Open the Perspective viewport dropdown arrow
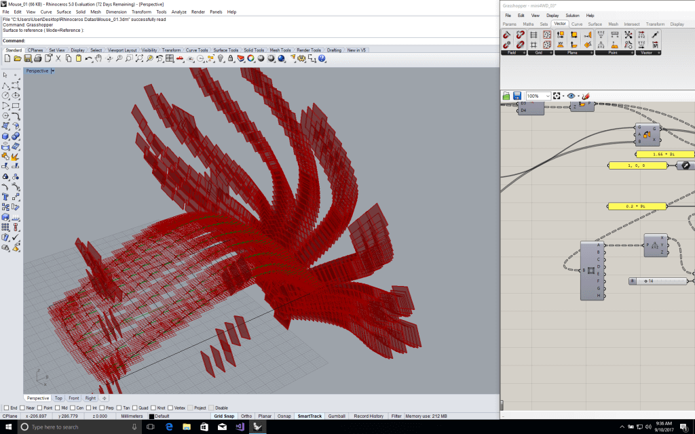 (53, 71)
